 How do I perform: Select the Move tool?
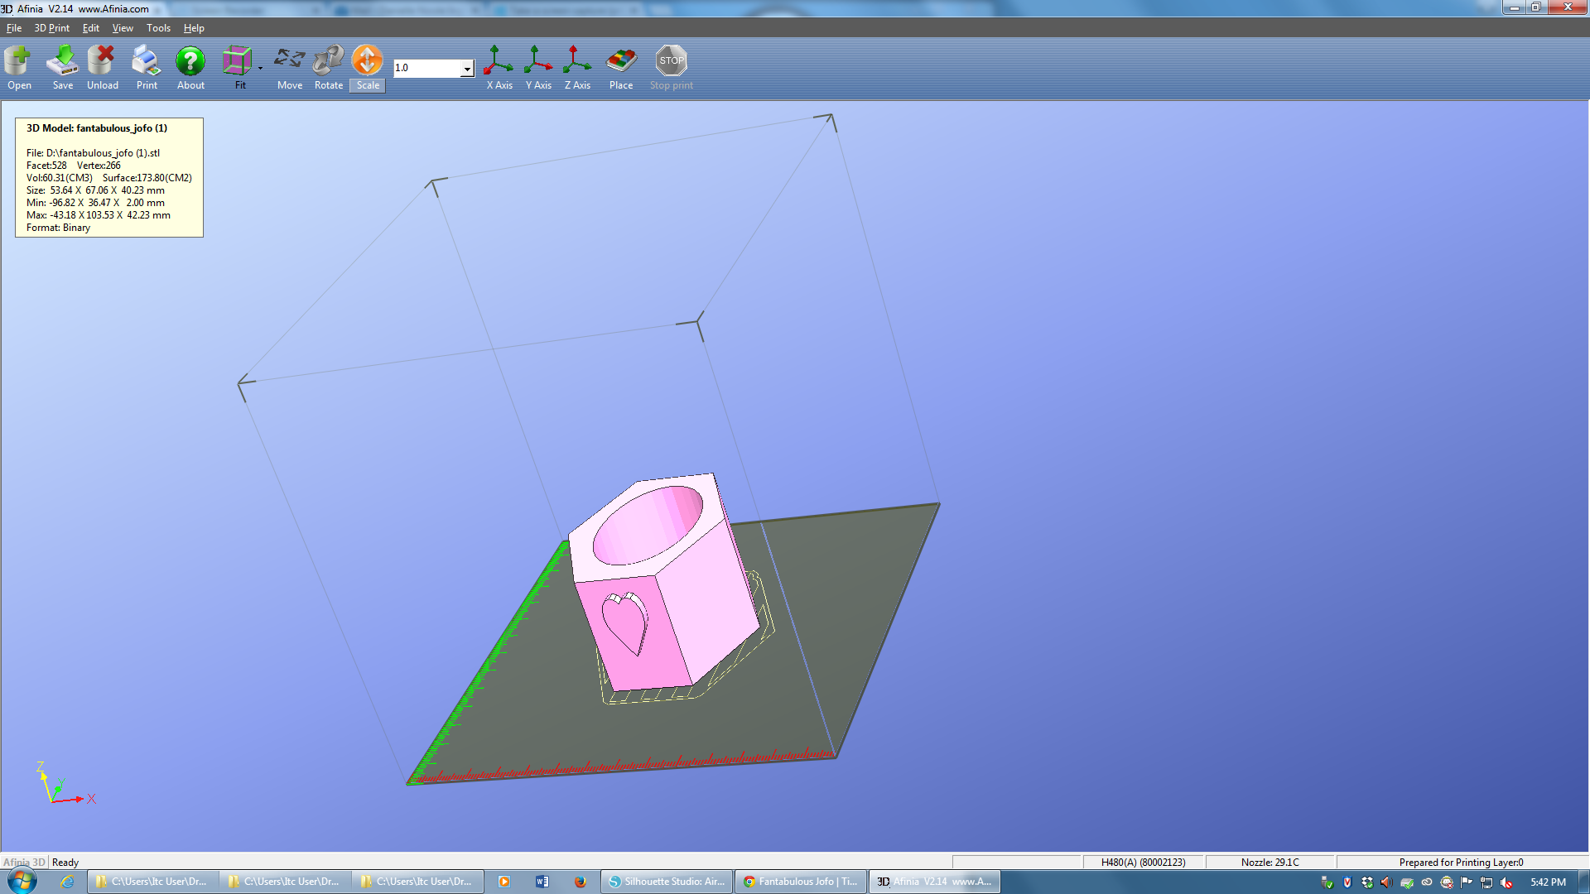click(290, 68)
